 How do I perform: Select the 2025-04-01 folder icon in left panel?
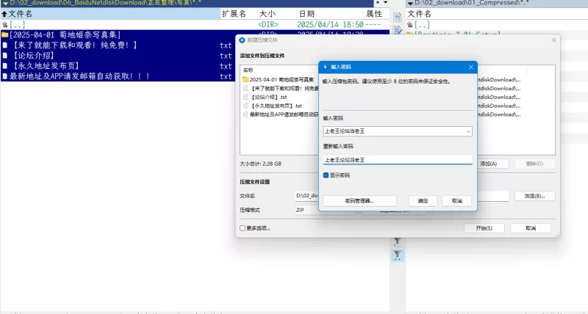point(4,34)
